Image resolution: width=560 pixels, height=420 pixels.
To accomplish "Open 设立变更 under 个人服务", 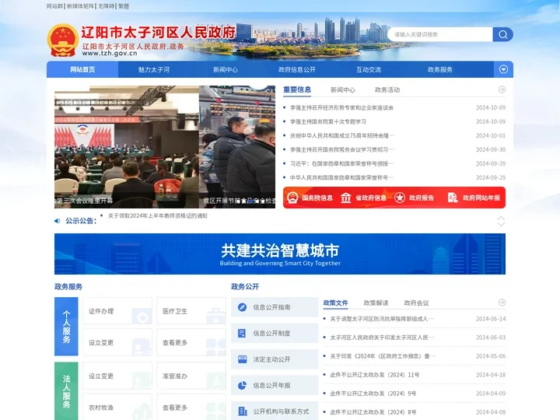I will pos(117,342).
